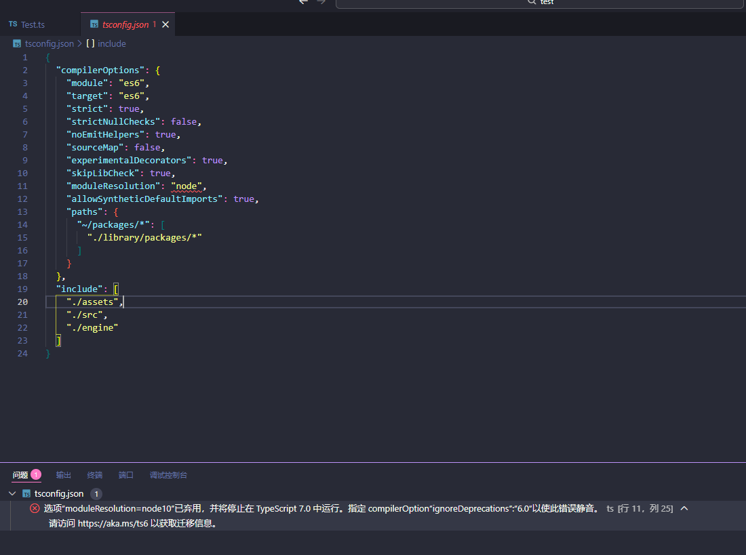Open the include breadcrumb dropdown
The width and height of the screenshot is (746, 555).
pos(112,43)
